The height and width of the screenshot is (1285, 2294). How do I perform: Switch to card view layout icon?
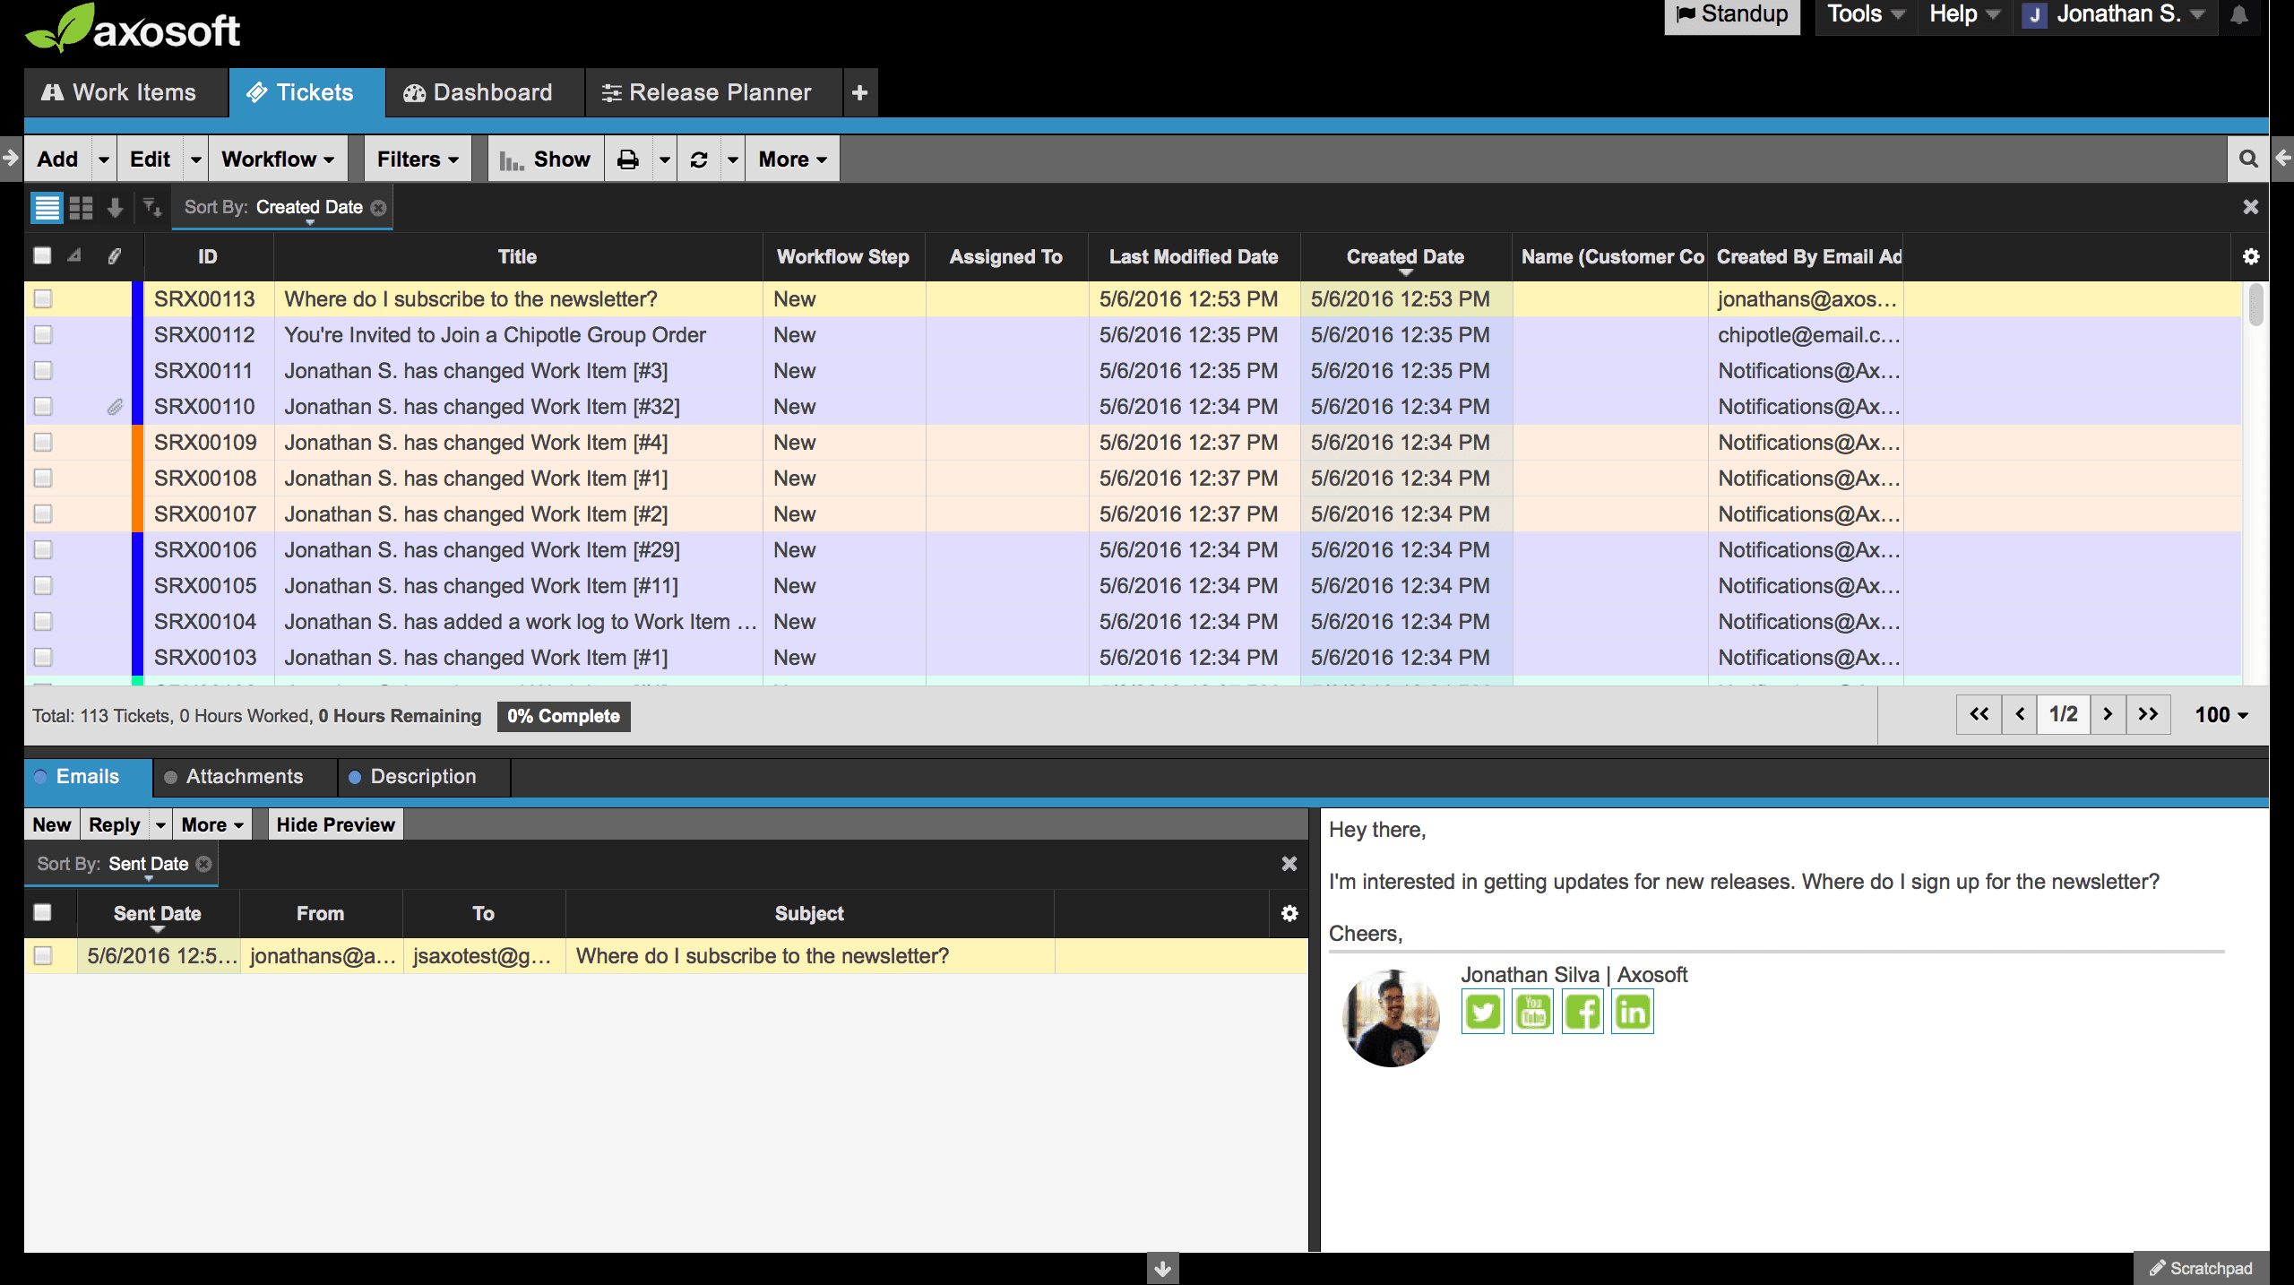tap(82, 208)
